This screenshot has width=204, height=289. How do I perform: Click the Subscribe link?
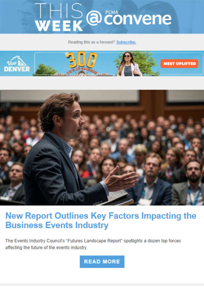[126, 42]
